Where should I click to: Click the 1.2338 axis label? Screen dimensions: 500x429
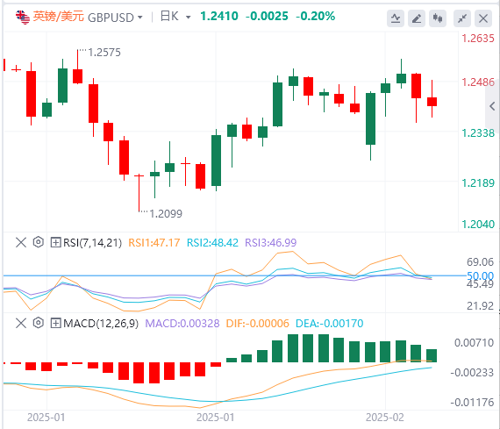pos(478,133)
